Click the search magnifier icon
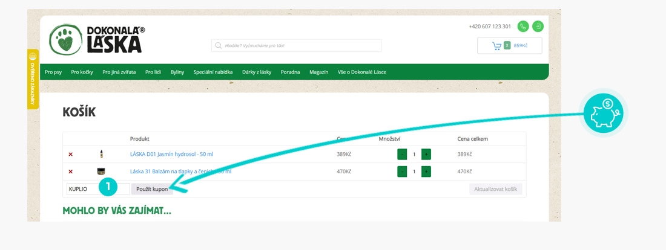This screenshot has height=250, width=666. pyautogui.click(x=219, y=45)
